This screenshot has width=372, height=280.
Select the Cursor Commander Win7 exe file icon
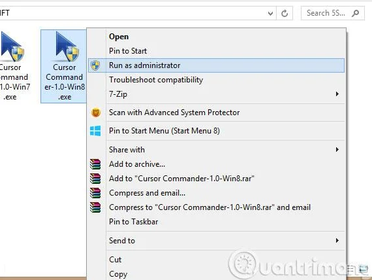(12, 46)
